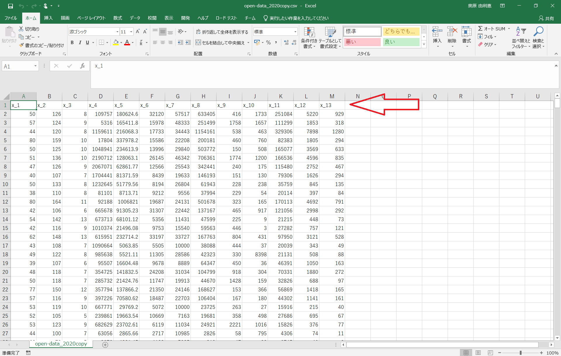Image resolution: width=561 pixels, height=356 pixels.
Task: Expand the number format dropdown
Action: click(295, 32)
